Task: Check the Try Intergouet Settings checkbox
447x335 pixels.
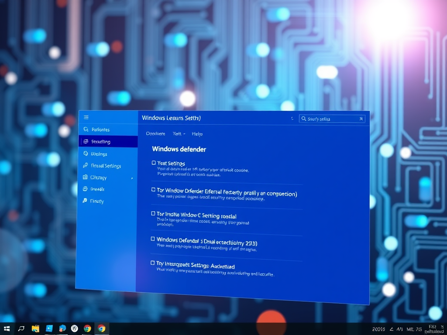Action: 152,263
